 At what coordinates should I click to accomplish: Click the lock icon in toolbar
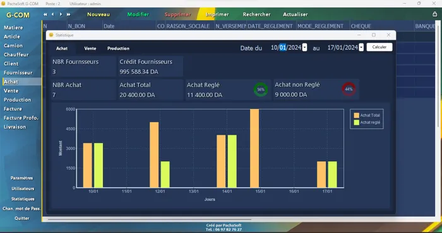click(434, 14)
